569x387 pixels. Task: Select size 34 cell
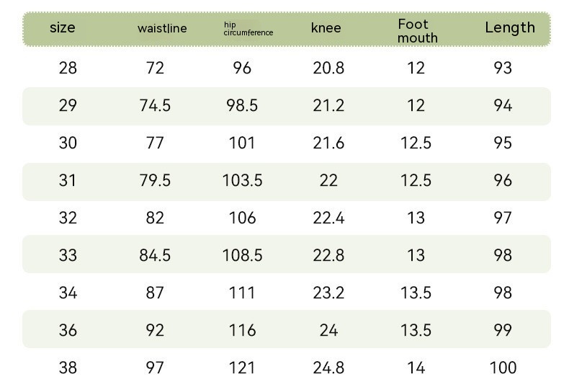(x=68, y=293)
